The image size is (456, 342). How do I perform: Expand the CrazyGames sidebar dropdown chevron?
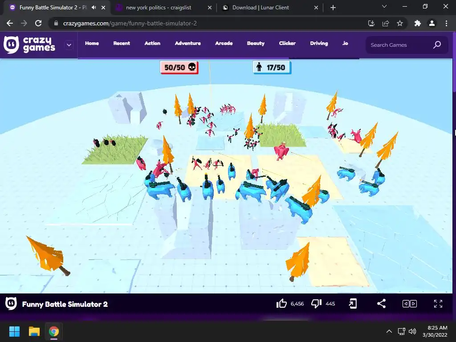(x=69, y=45)
